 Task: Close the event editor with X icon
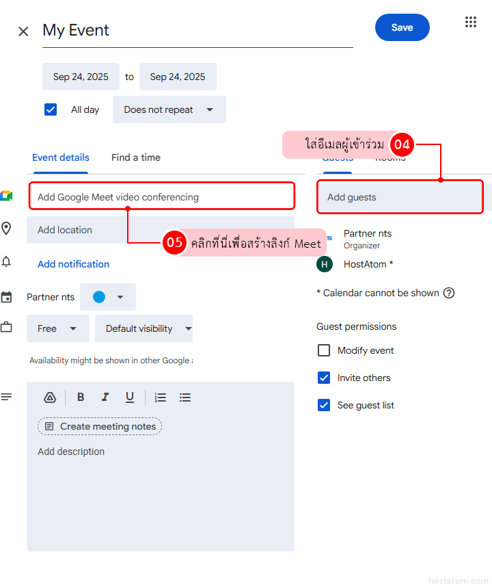[x=23, y=31]
